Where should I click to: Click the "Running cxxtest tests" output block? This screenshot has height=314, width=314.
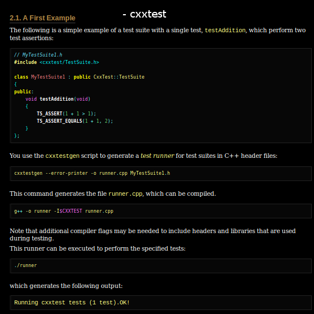161,303
